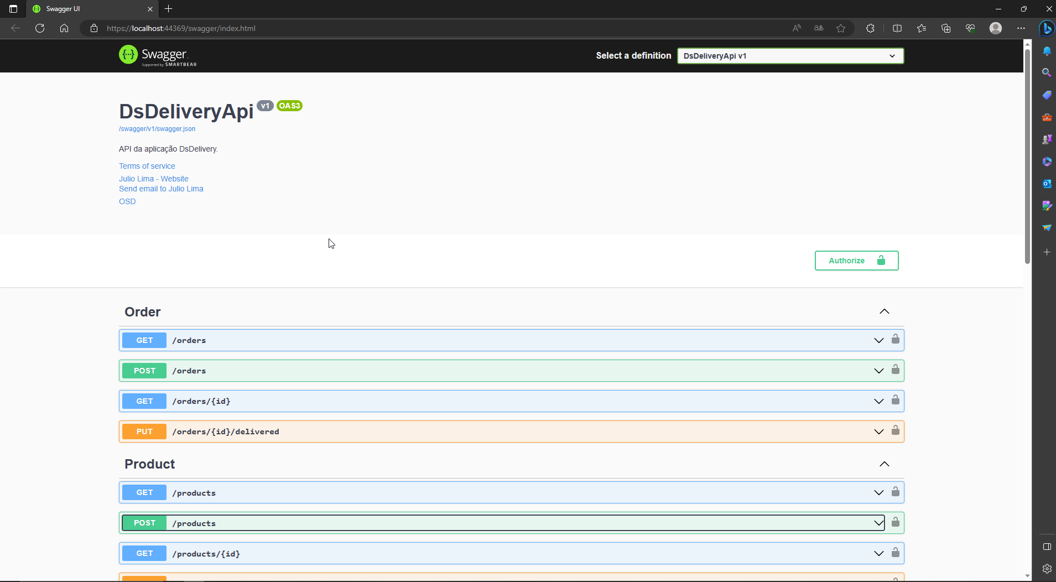The height and width of the screenshot is (582, 1056).
Task: Open the /swagger/v1/swagger.json link
Action: pos(157,129)
